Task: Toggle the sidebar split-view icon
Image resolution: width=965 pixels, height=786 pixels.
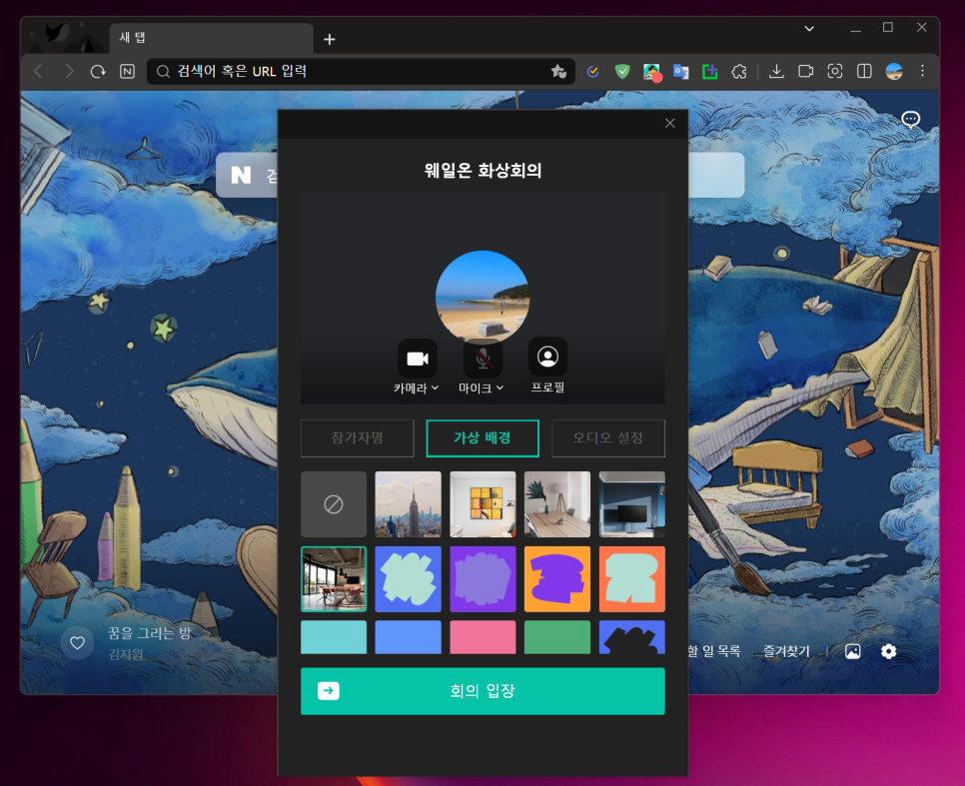Action: pos(864,71)
